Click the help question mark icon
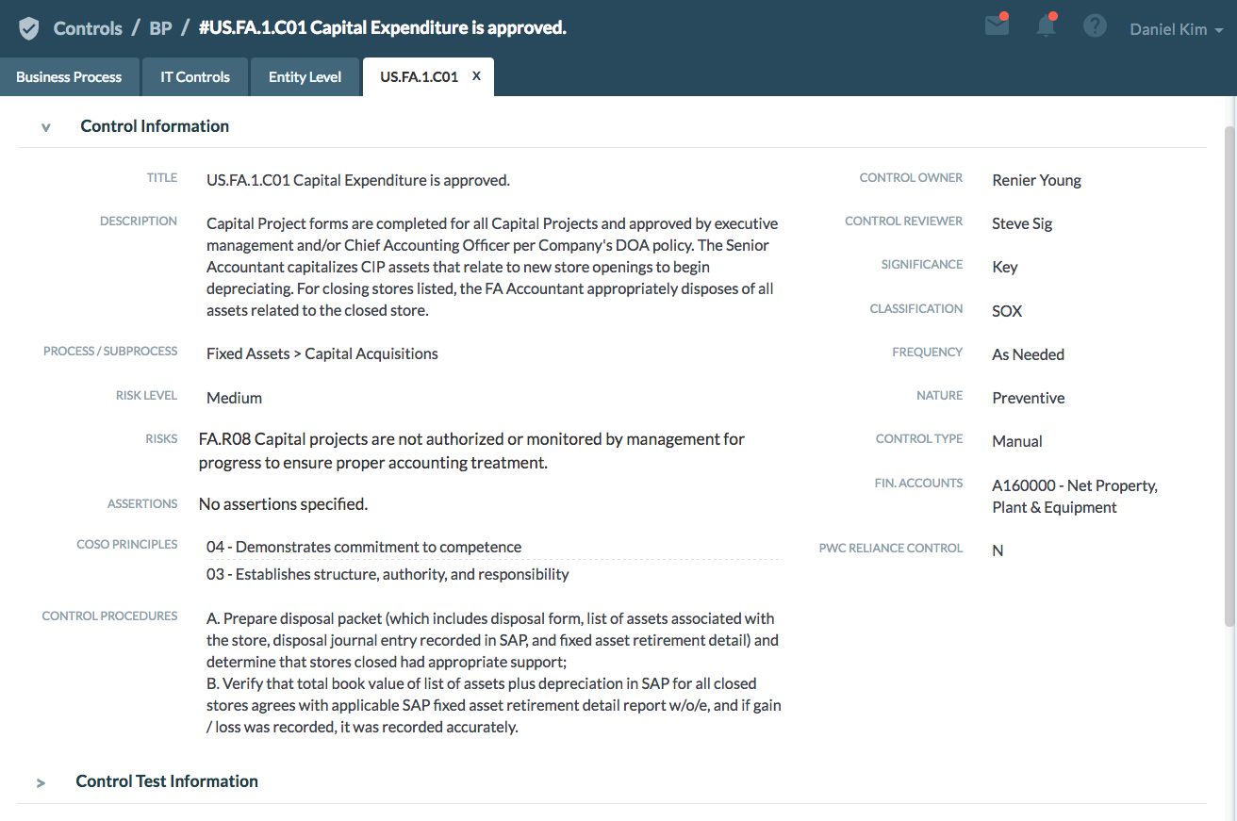Screen dimensions: 1237x821 [x=1095, y=26]
